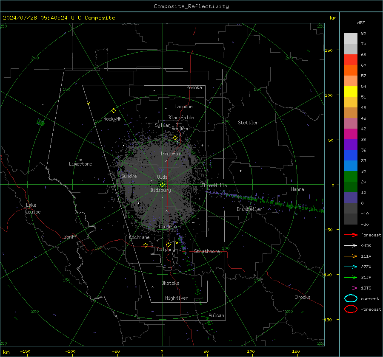383x357 pixels.
Task: Click the blue 33–36 dBZ color swatch
Action: tap(351, 155)
